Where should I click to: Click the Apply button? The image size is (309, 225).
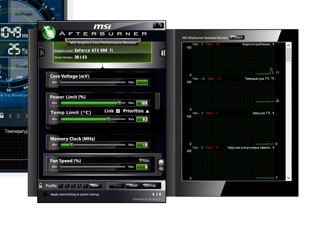(117, 186)
